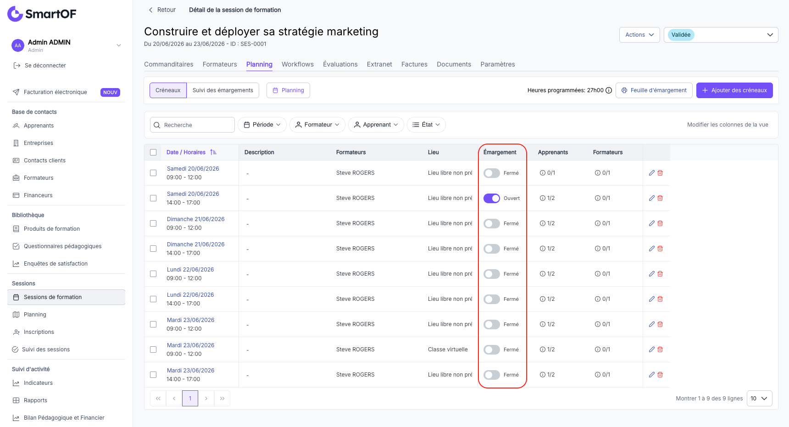Open the Suivi des émargements tab
The height and width of the screenshot is (427, 789).
tap(223, 90)
